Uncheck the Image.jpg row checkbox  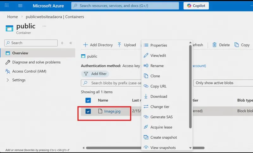[x=88, y=111]
